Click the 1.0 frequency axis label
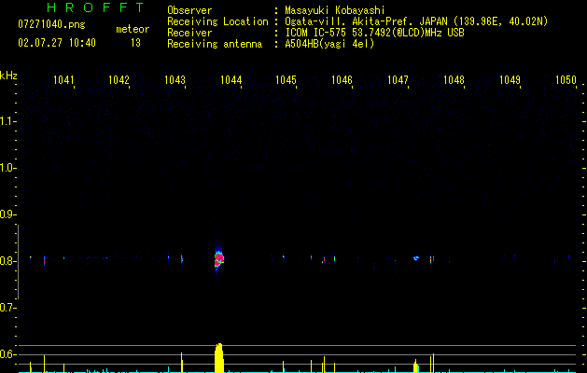Image resolution: width=587 pixels, height=373 pixels. (7, 168)
